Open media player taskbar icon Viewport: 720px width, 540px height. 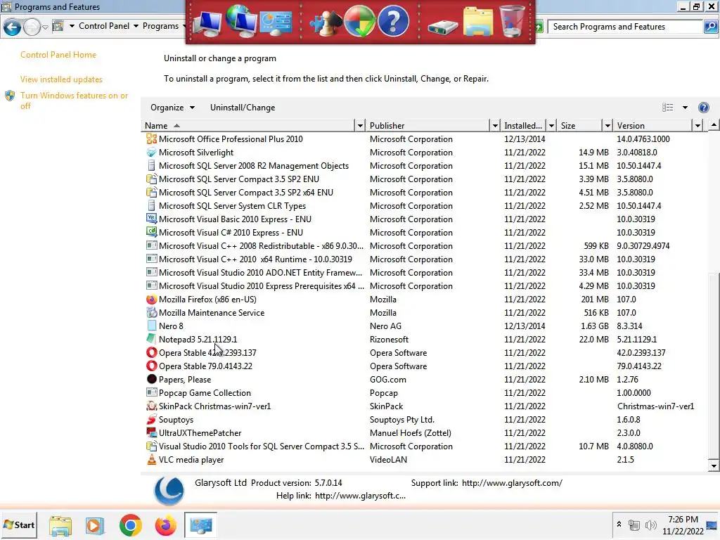click(x=95, y=525)
